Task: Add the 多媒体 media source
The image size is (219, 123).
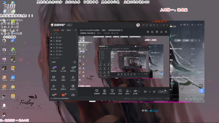Action: pos(120,92)
